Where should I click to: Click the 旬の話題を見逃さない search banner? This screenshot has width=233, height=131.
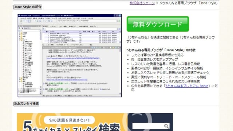pyautogui.click(x=95, y=122)
